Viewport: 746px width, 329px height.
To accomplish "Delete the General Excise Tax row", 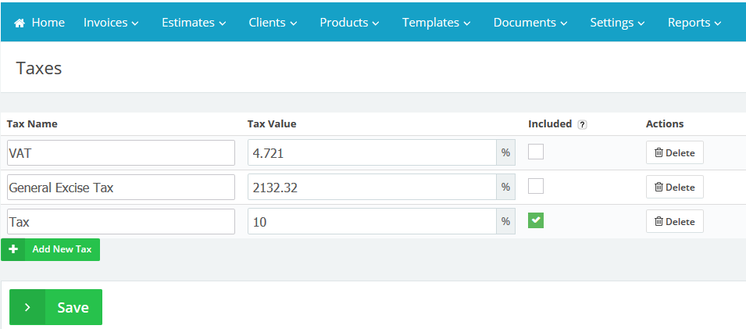I will 674,187.
